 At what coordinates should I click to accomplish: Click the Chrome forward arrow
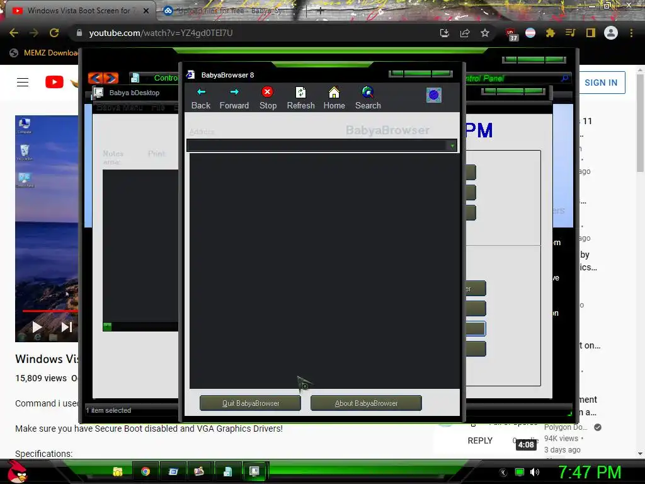click(34, 33)
